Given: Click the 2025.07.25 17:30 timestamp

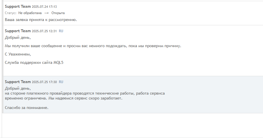Looking at the screenshot, I should point(44,82).
